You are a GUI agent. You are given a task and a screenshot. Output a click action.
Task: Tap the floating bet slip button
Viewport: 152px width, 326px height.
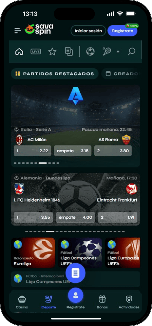tap(75, 273)
